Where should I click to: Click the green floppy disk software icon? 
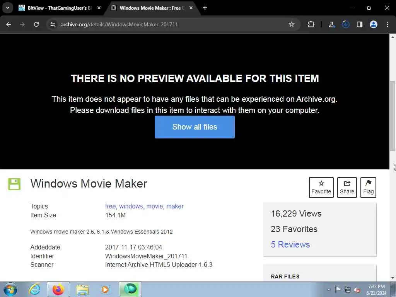coord(14,184)
